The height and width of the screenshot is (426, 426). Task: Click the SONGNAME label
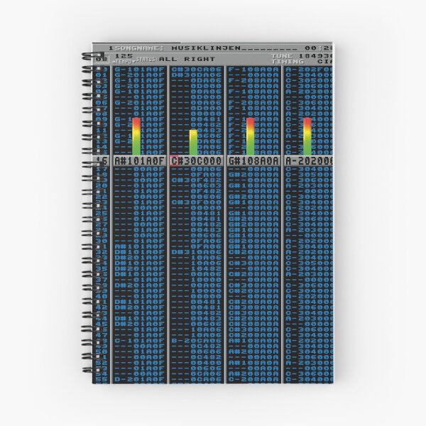[x=139, y=48]
